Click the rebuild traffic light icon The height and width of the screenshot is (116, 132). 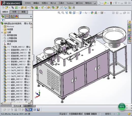pyautogui.click(x=111, y=3)
